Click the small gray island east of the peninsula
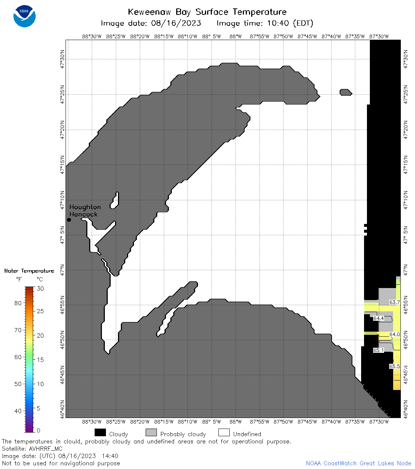 pyautogui.click(x=346, y=92)
